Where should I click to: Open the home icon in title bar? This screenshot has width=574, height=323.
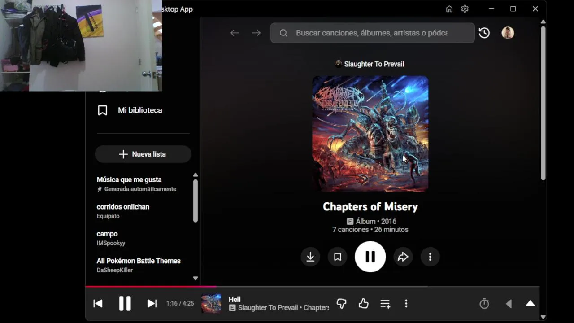[x=449, y=9]
